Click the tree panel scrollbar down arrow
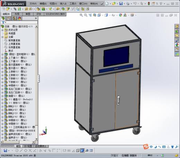The height and width of the screenshot is (158, 180). (x=36, y=139)
